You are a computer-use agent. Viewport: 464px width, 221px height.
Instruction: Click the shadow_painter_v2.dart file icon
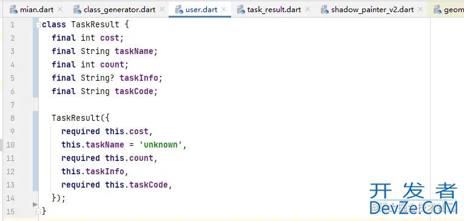tap(325, 10)
